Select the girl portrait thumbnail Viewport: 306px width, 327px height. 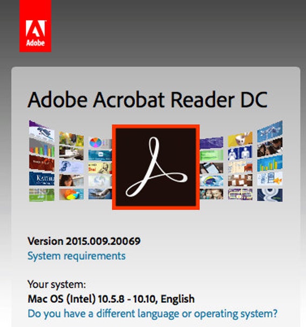[71, 180]
